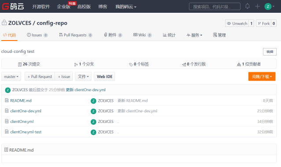
Task: Open the clientOne.yml-test file
Action: tap(26, 132)
